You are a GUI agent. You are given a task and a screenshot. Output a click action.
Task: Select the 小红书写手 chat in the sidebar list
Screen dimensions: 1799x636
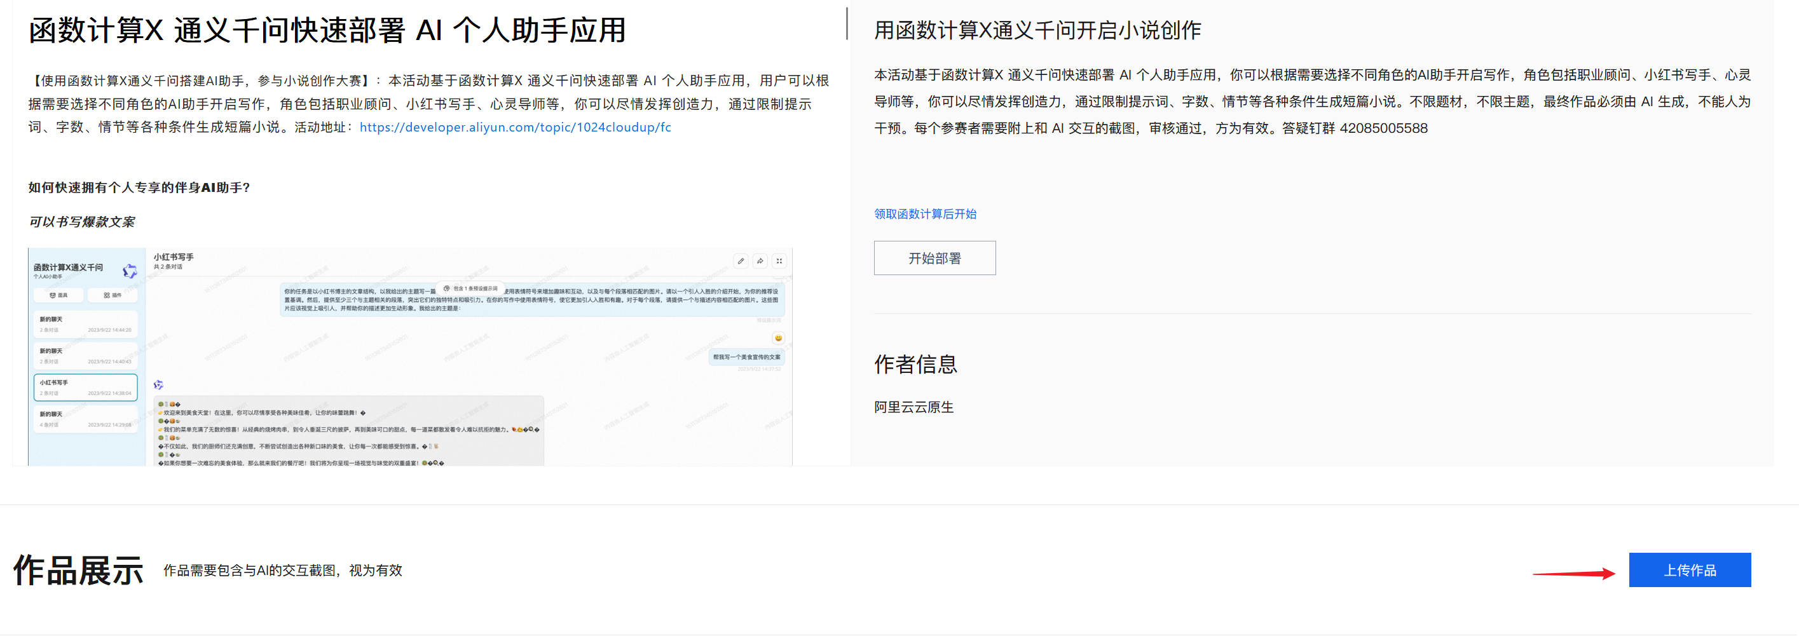point(85,388)
